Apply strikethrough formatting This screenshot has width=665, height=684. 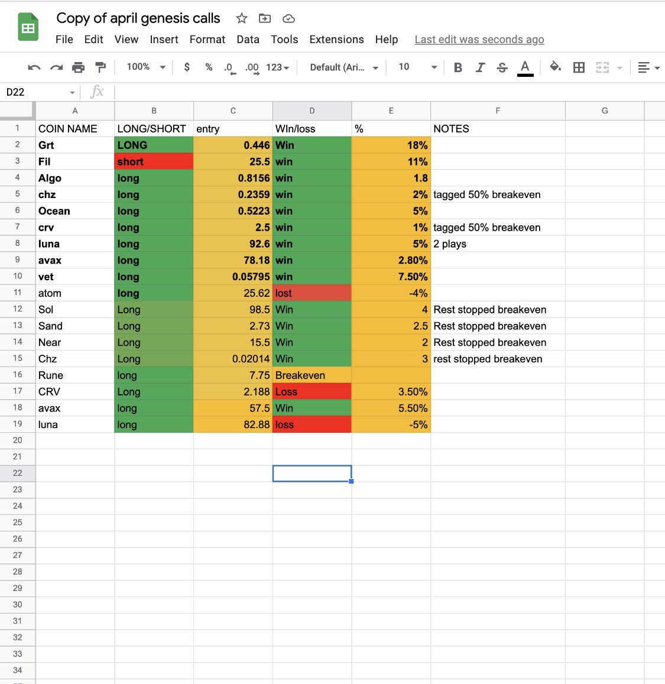[x=502, y=67]
